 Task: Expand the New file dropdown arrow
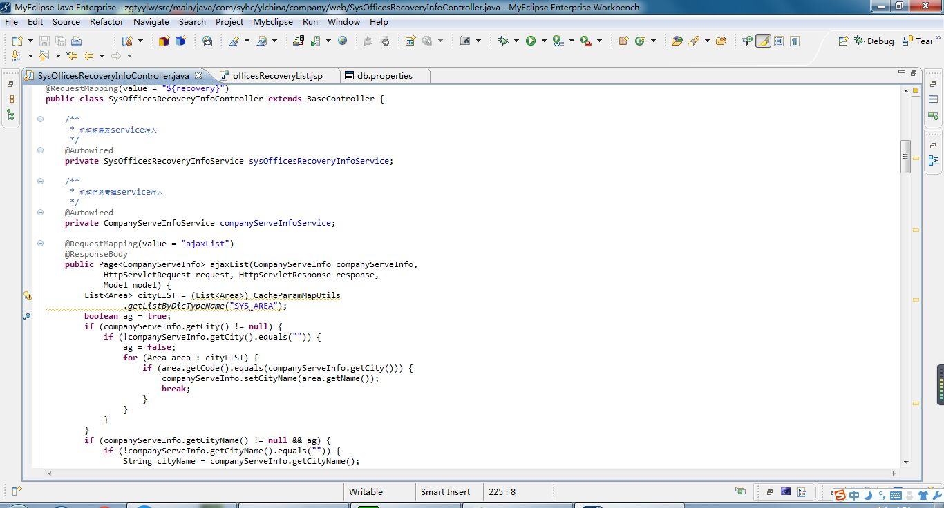(x=30, y=41)
